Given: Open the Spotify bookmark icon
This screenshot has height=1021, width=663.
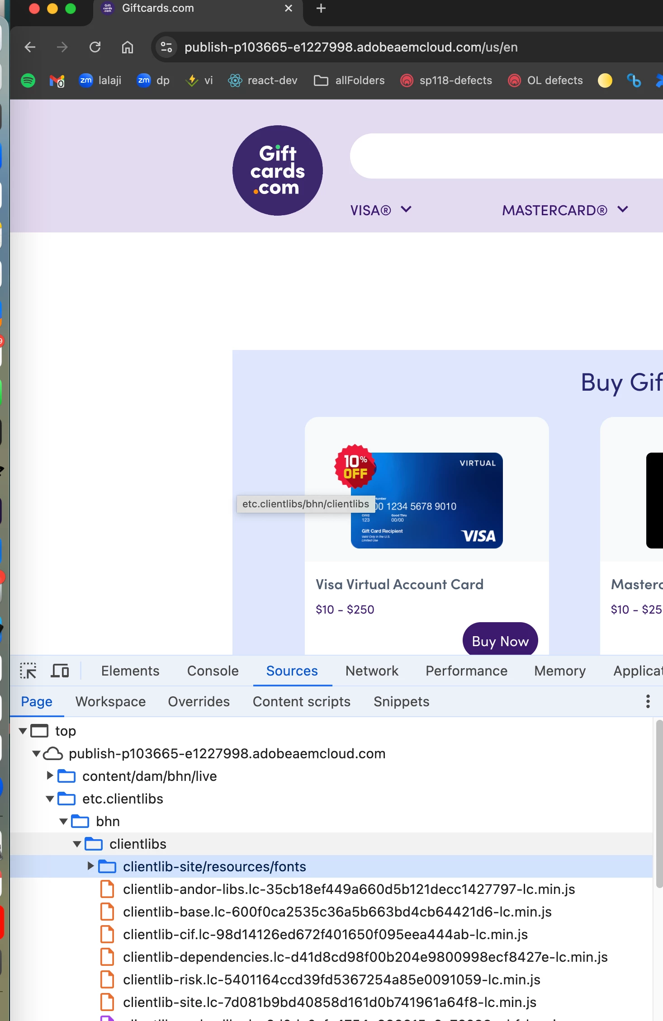Looking at the screenshot, I should point(28,80).
